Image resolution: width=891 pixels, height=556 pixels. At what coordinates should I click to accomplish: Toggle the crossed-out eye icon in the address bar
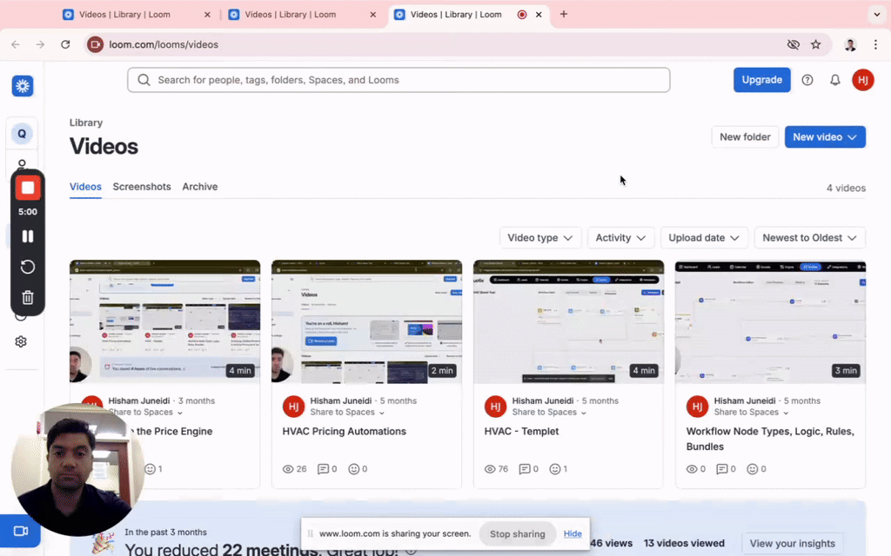[794, 44]
